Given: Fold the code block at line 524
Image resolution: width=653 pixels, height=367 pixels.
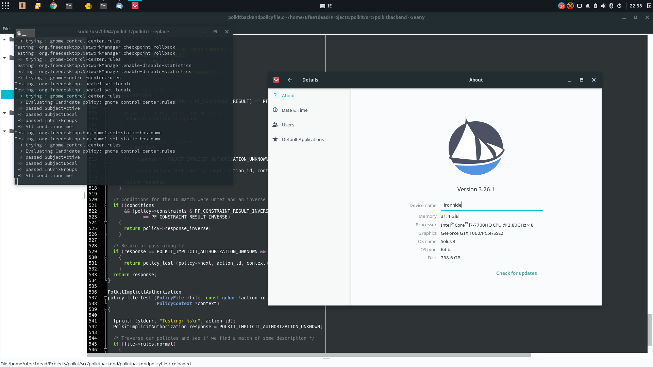Looking at the screenshot, I should pos(105,223).
